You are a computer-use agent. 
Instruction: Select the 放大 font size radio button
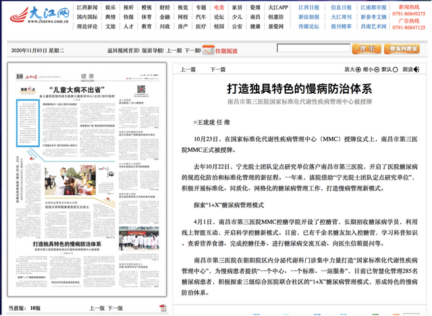[x=358, y=69]
